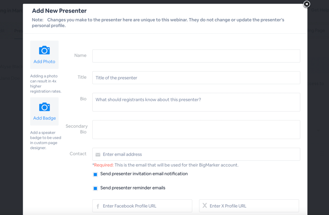
Task: Click the Secondary Bio text area
Action: (x=196, y=130)
